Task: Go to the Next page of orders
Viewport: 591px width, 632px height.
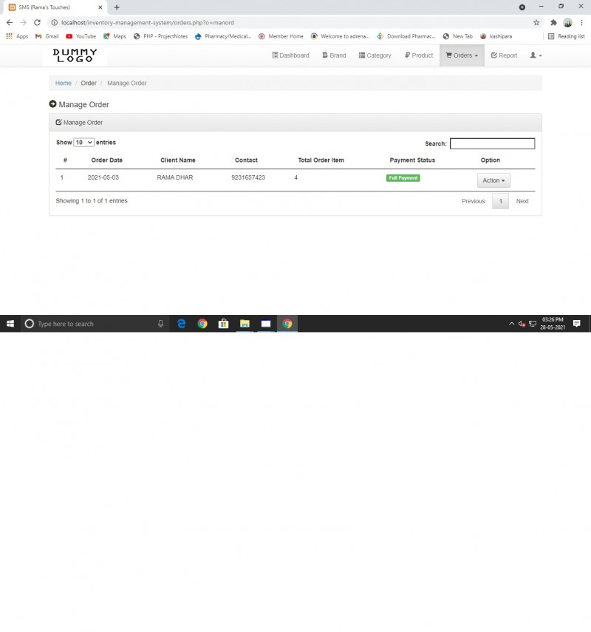Action: click(x=522, y=201)
